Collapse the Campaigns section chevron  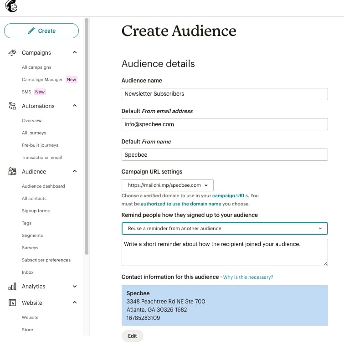(x=75, y=52)
